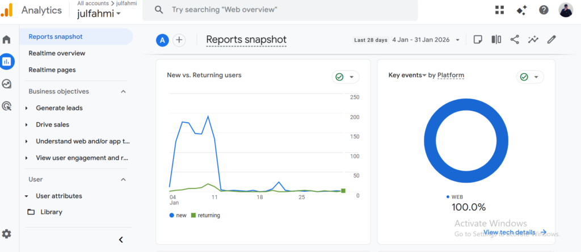
Task: Open the Help question mark icon
Action: tap(544, 10)
